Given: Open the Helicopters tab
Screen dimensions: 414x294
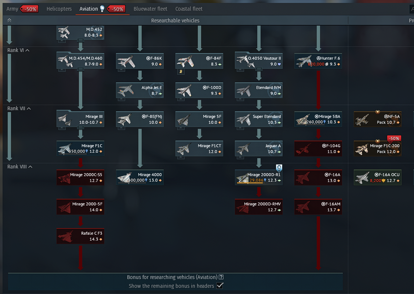Looking at the screenshot, I should (59, 9).
